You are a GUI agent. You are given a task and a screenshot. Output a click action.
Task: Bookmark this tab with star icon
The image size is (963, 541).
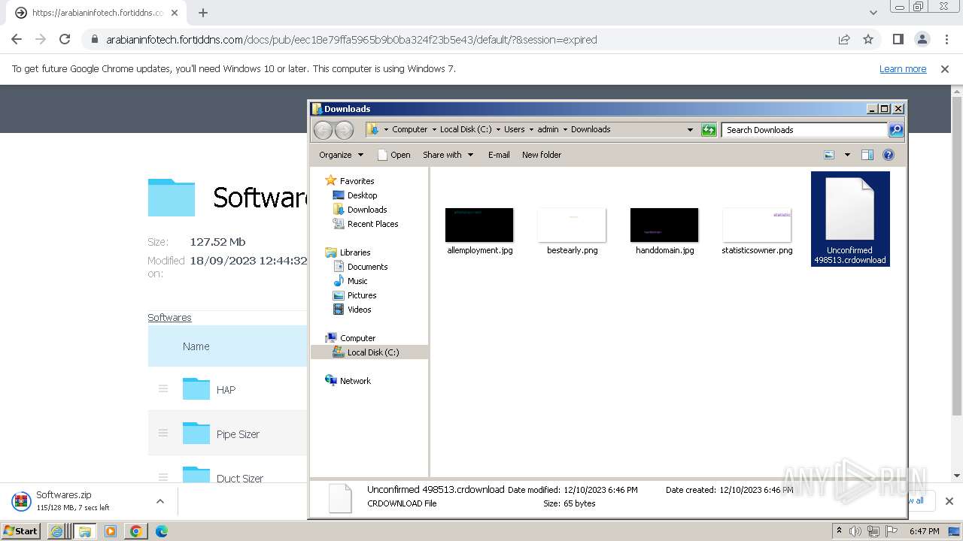pos(868,39)
